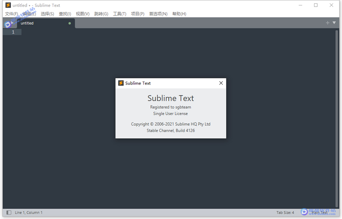Minimize the Sublime Text window
The height and width of the screenshot is (219, 342).
300,5
